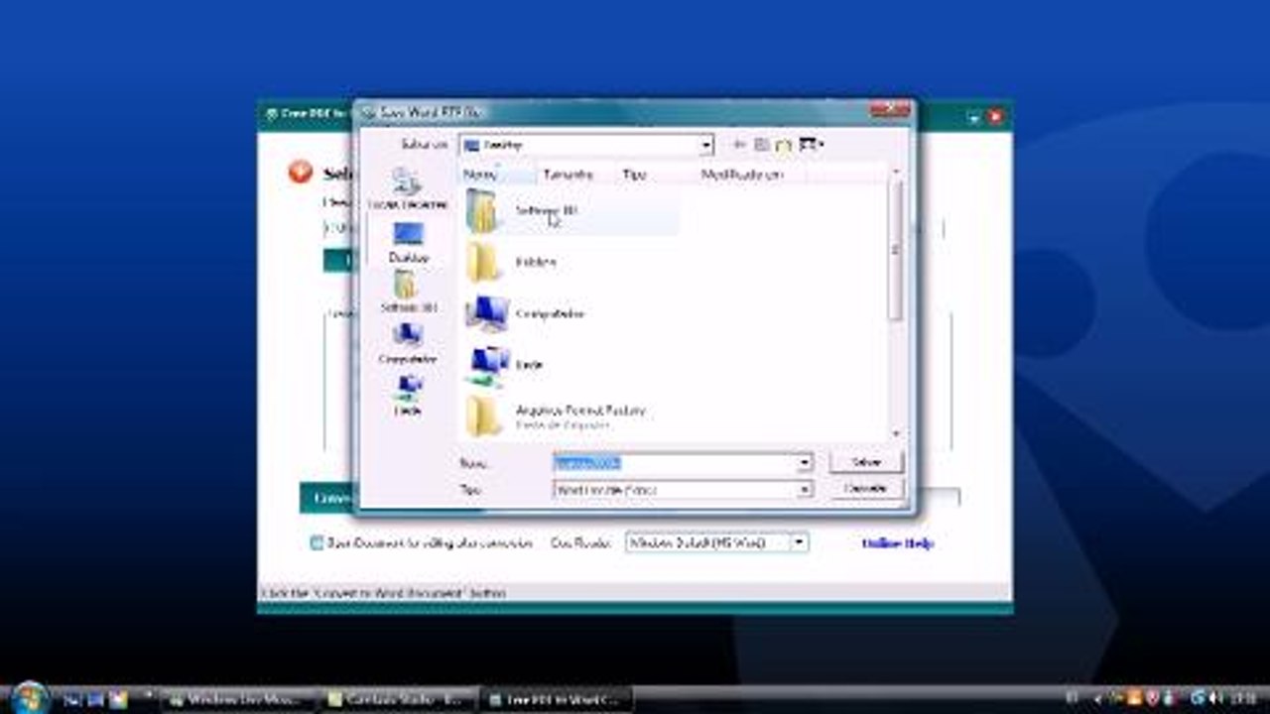1270x714 pixels.
Task: Expand the Nome file name dropdown
Action: click(x=805, y=463)
